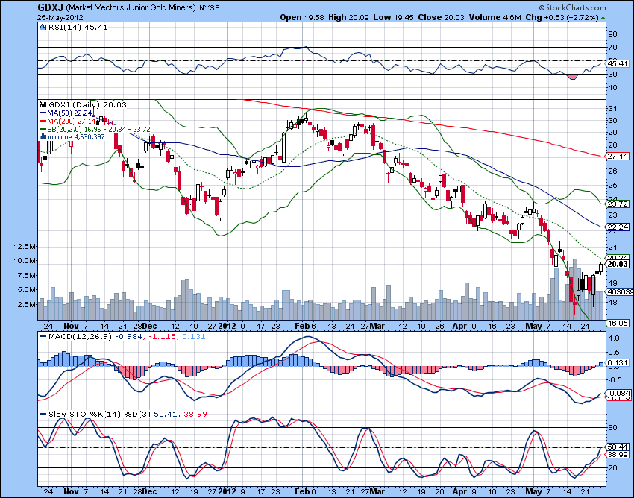
Task: Click the green 16.95 lower band axis tag
Action: 618,323
